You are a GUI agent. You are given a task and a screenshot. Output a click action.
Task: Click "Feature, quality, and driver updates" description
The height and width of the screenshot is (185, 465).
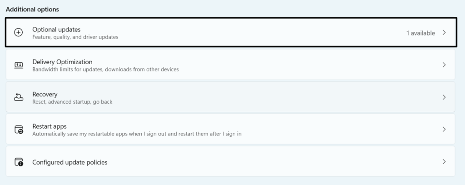click(x=75, y=37)
